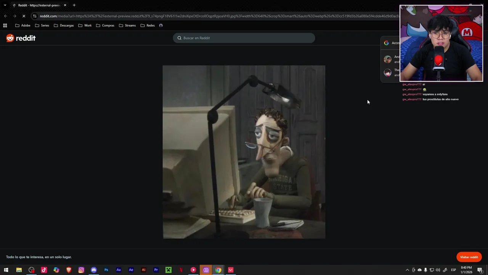The image size is (488, 275).
Task: Click 'tus prostitutas de año nuevo' chat message
Action: 440,99
